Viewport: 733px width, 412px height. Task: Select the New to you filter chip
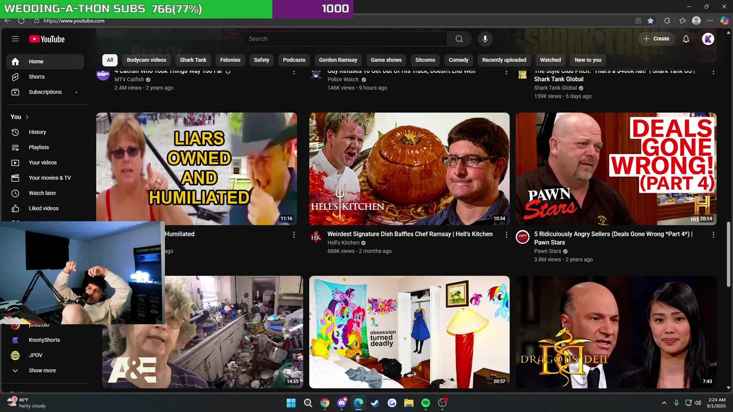(588, 60)
